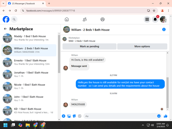172x129 pixels.
Task: Open volume control in system tray
Action: point(152,125)
